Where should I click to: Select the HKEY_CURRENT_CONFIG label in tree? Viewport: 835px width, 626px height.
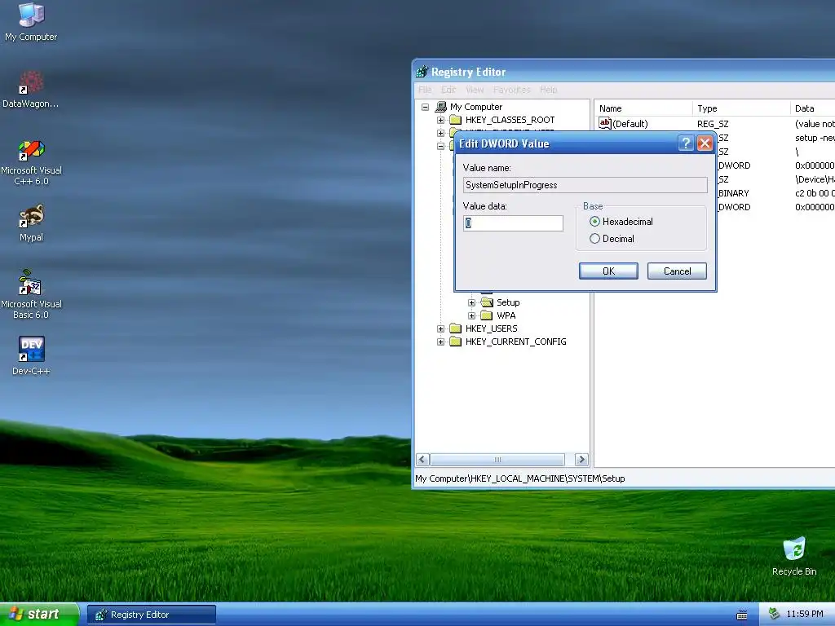click(x=515, y=342)
